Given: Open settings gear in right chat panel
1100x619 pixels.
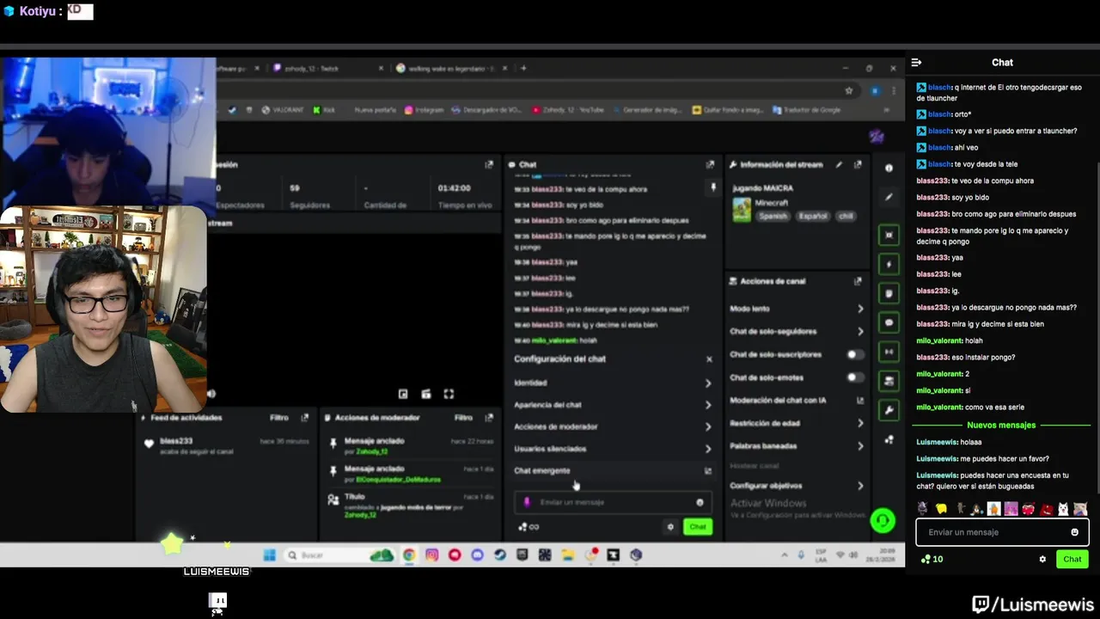Looking at the screenshot, I should pos(1042,559).
